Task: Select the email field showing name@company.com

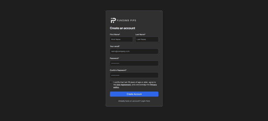Action: 134,51
